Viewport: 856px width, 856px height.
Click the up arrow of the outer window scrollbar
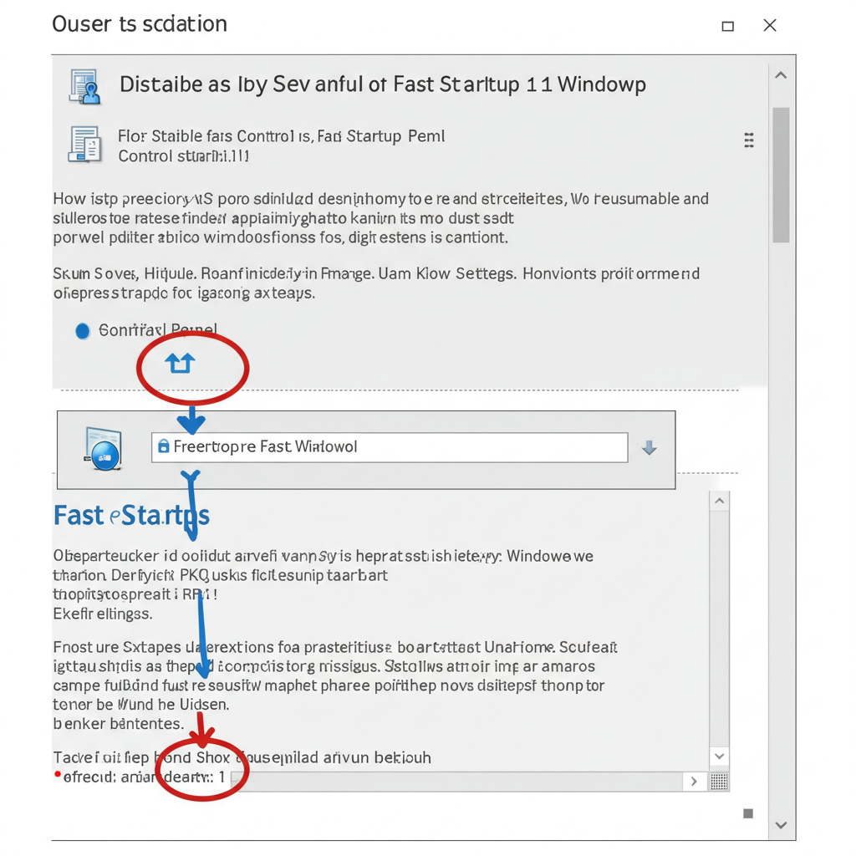tap(782, 75)
